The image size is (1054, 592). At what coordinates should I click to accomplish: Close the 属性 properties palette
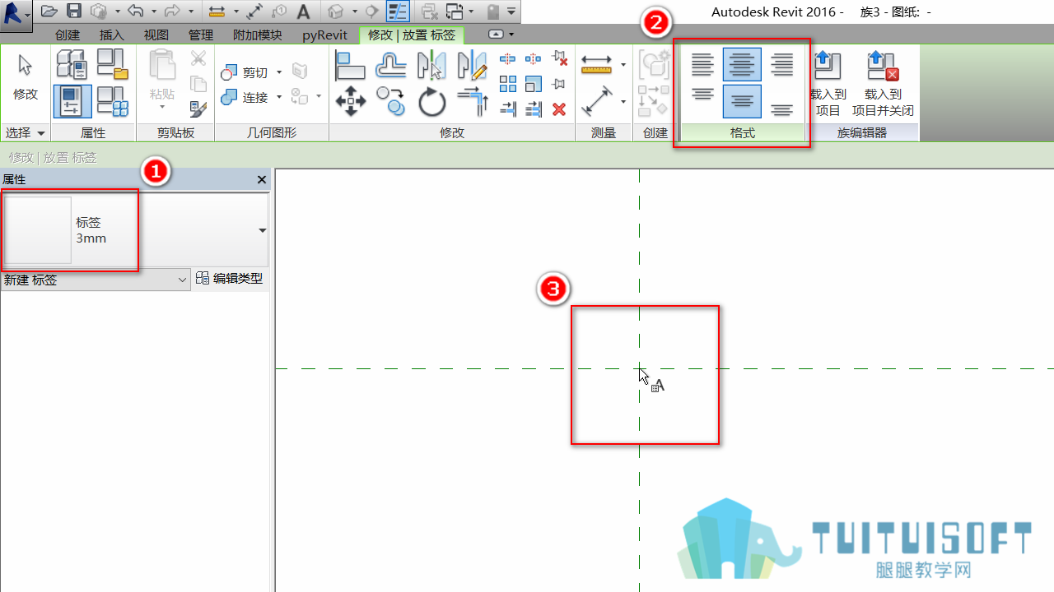coord(262,179)
